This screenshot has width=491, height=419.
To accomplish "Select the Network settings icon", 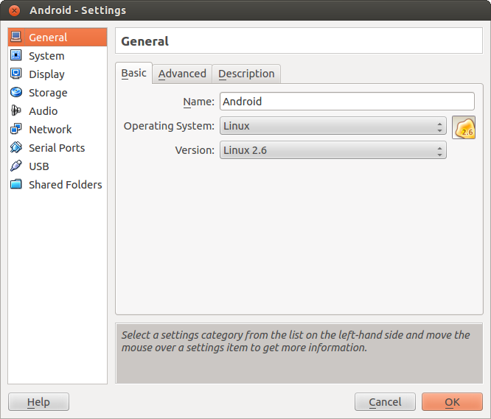I will [15, 130].
